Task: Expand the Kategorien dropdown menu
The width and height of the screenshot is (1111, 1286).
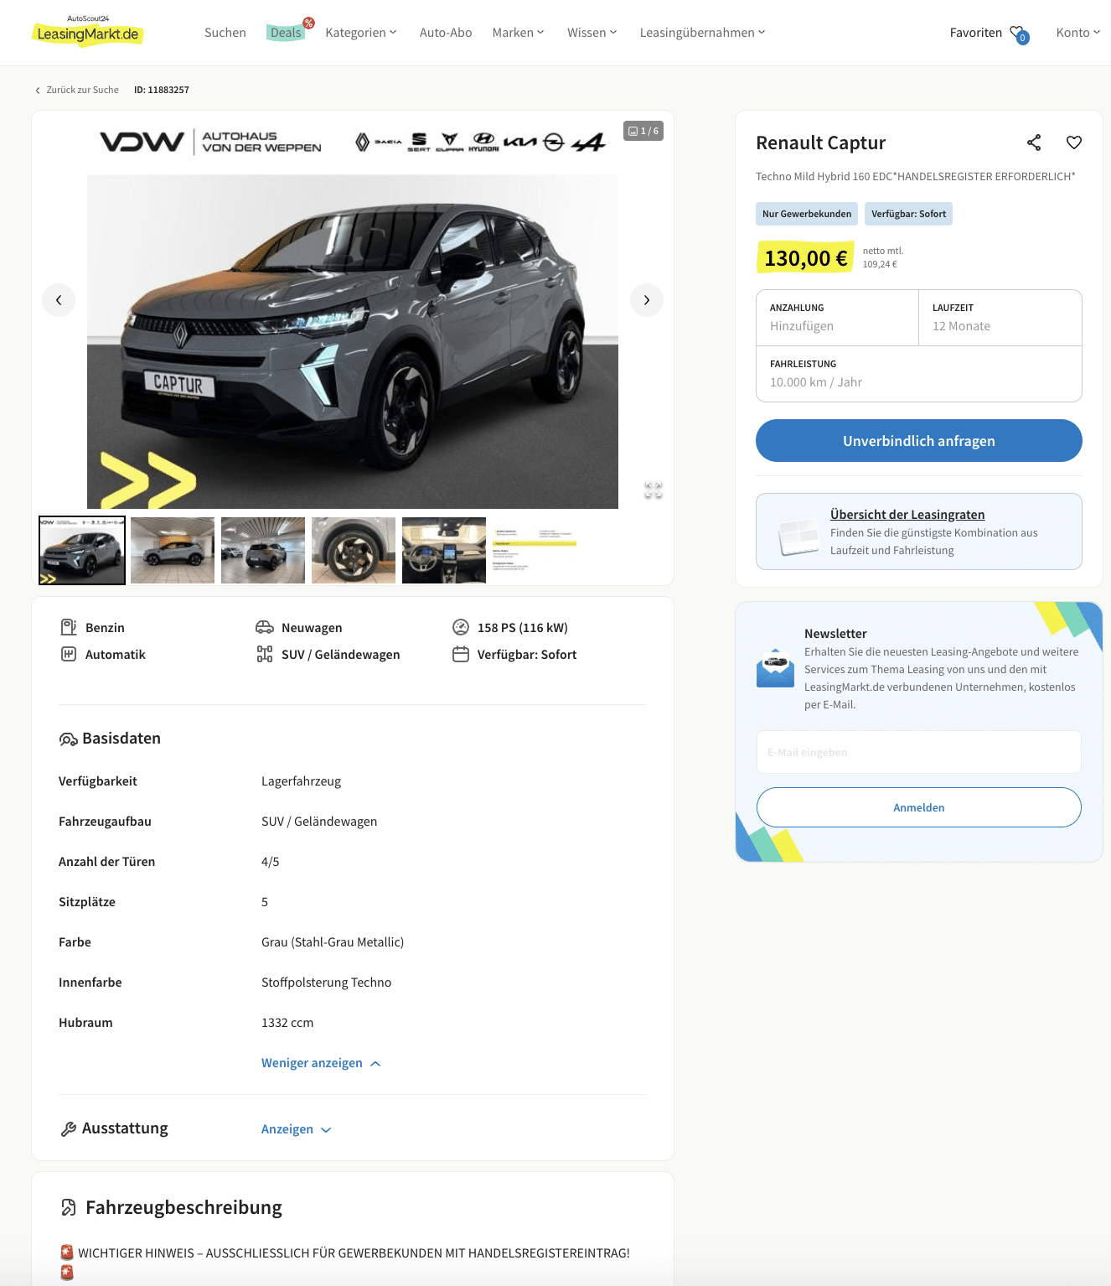Action: 361,33
